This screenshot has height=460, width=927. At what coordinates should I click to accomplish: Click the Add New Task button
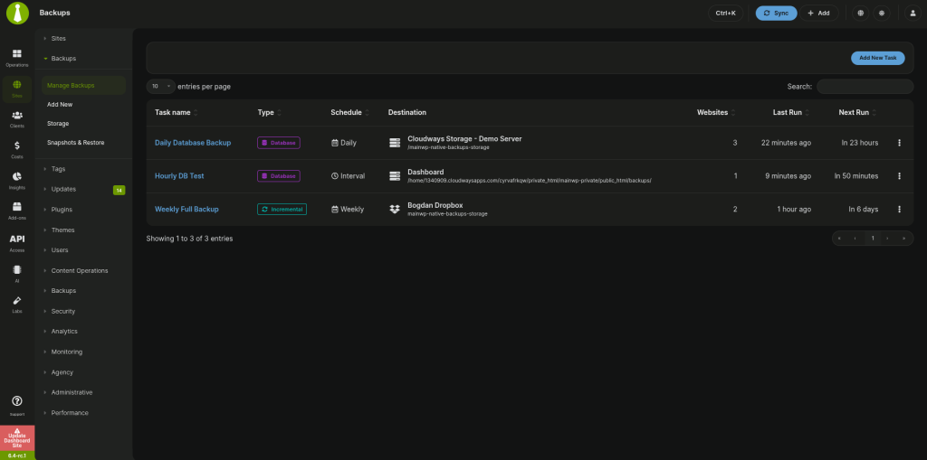(878, 58)
